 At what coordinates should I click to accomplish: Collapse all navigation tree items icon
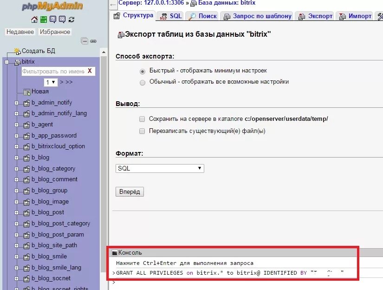point(84,41)
